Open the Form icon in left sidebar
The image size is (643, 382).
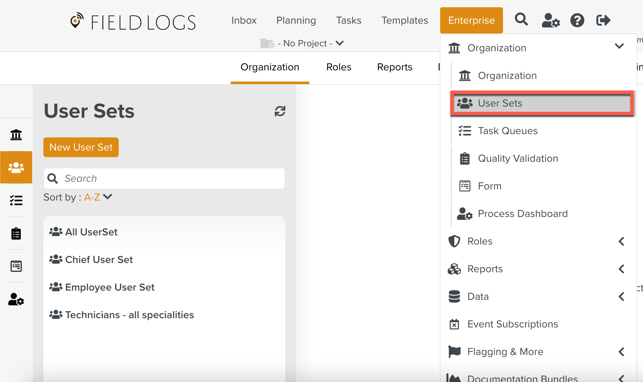click(x=16, y=266)
